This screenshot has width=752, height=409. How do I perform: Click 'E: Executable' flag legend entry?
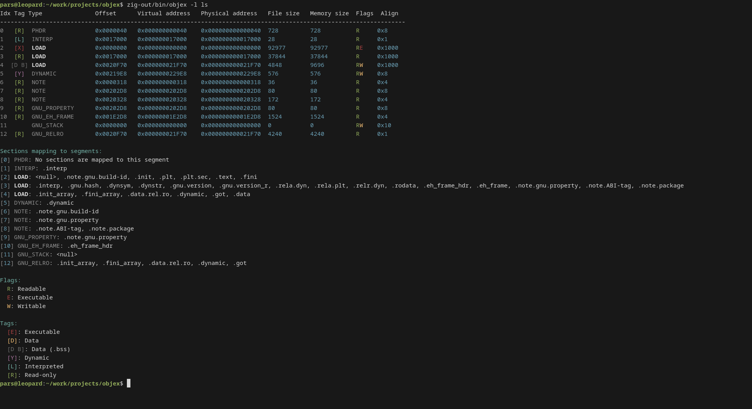tap(30, 297)
